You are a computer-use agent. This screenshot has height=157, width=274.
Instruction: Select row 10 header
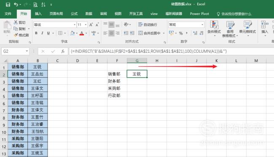tap(4, 132)
